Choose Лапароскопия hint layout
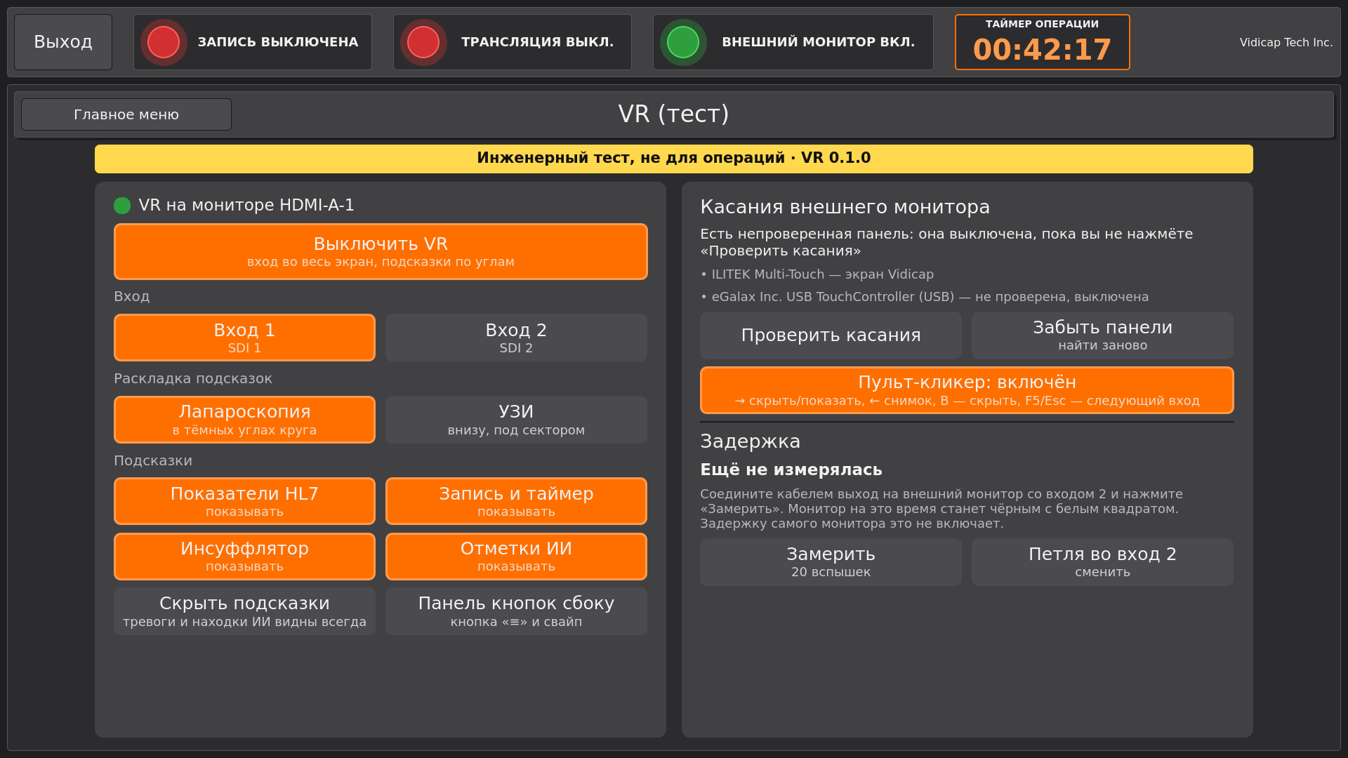1348x758 pixels. (244, 420)
